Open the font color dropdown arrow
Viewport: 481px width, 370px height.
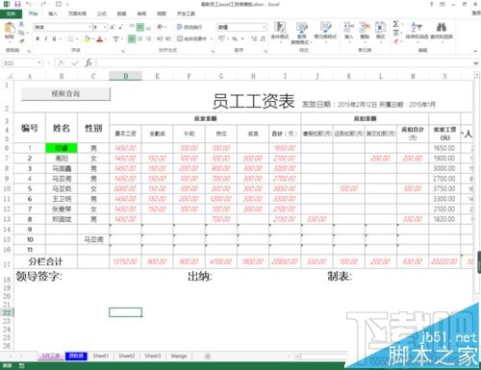[106, 39]
